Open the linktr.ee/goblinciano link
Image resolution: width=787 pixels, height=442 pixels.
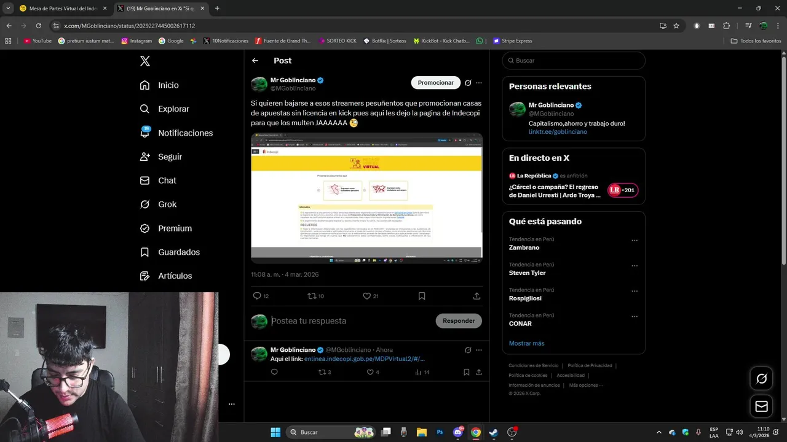(558, 132)
